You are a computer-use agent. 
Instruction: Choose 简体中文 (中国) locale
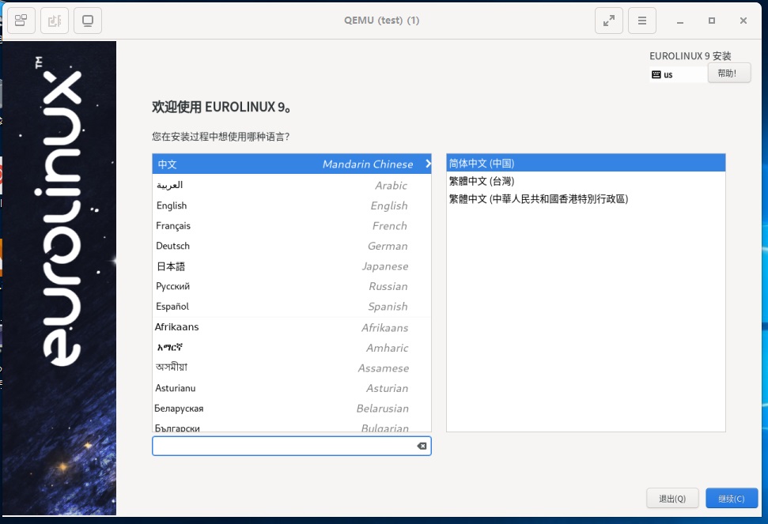click(x=586, y=163)
